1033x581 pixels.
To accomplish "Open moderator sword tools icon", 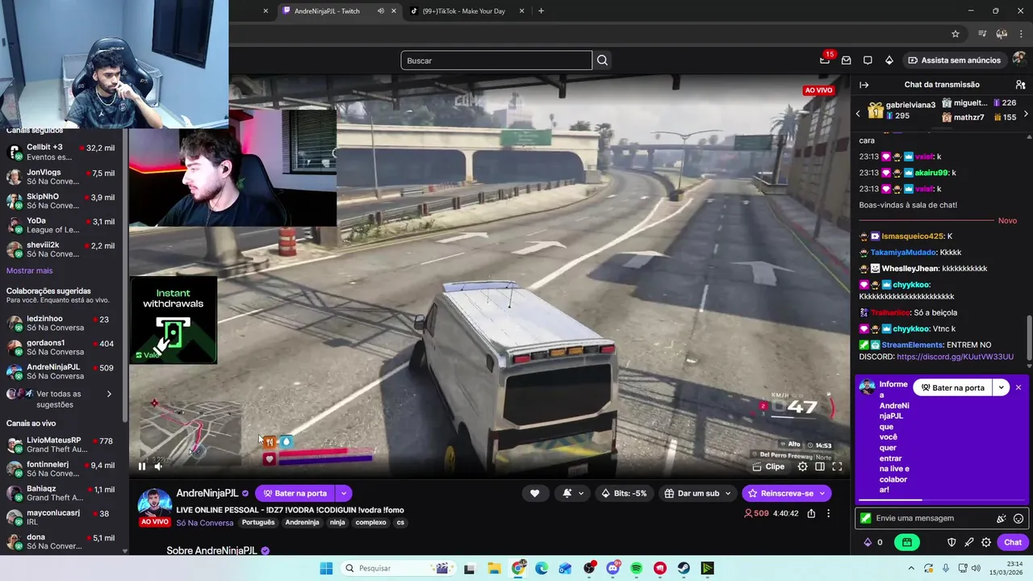I will tap(968, 542).
